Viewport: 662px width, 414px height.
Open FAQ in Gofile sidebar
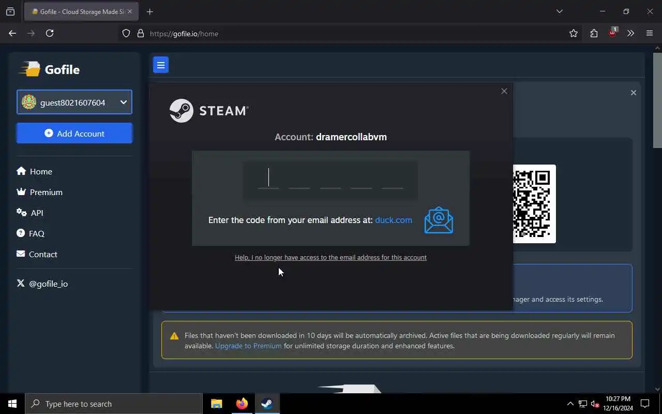pos(31,233)
